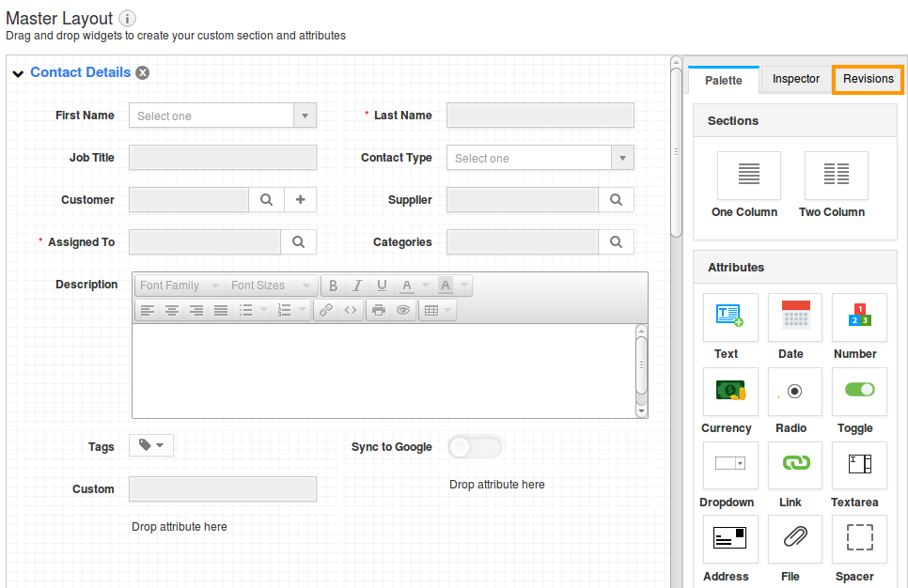Toggle the Sync to Google switch

coord(475,447)
